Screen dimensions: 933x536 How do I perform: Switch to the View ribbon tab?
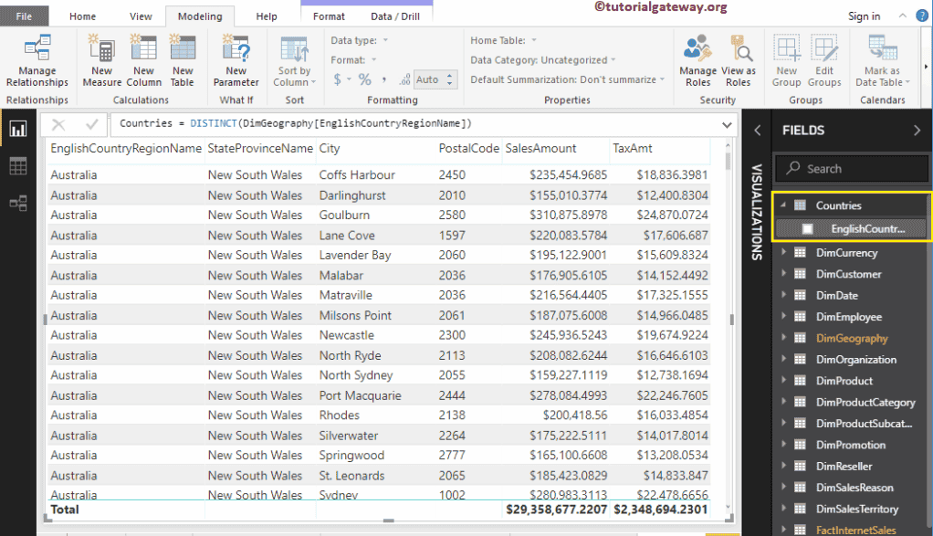(x=140, y=16)
